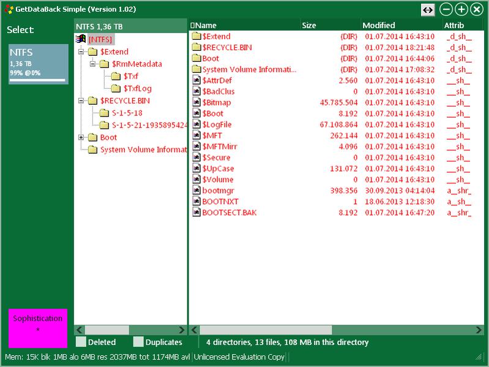Toggle the Deleted files checkbox
This screenshot has height=367, width=489.
[x=81, y=342]
